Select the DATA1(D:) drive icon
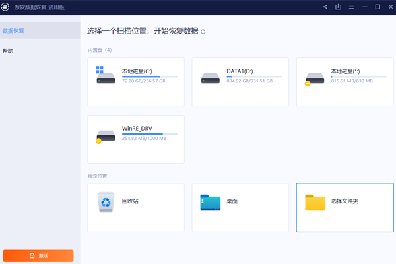The height and width of the screenshot is (264, 396). click(210, 78)
